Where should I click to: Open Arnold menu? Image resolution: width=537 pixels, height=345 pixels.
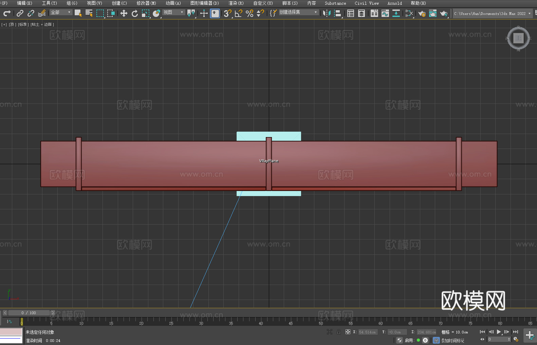(394, 3)
